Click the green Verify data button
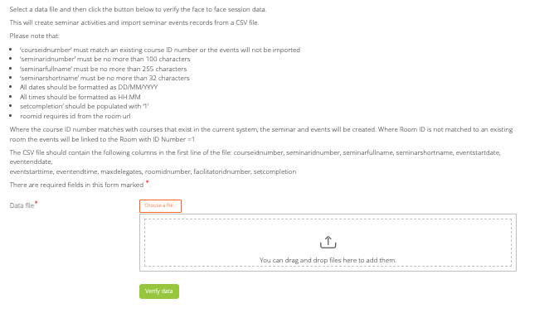Image resolution: width=554 pixels, height=313 pixels. 159,291
